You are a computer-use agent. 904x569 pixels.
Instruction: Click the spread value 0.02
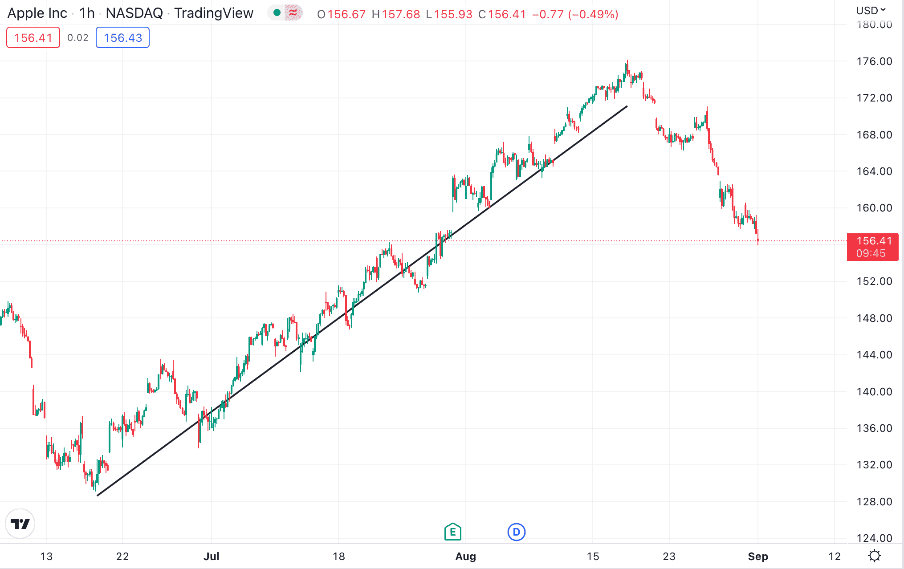pos(78,38)
